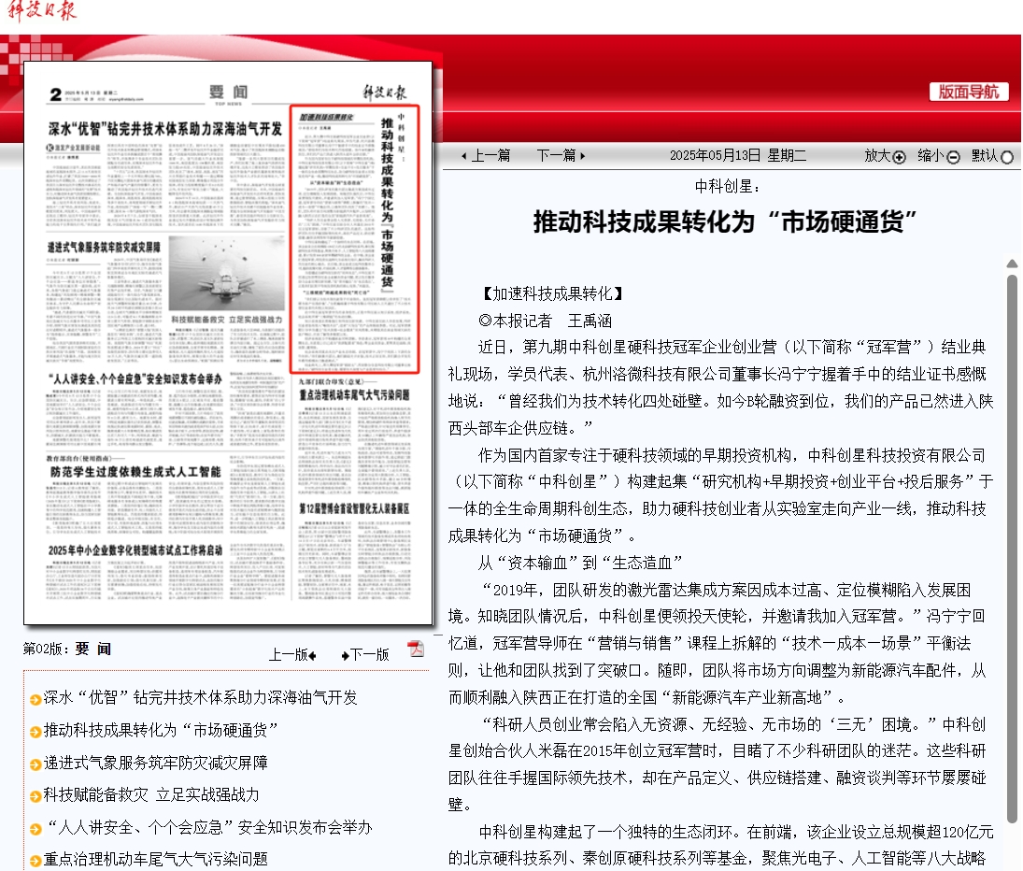Select the highlighted red-boxed article in page preview
This screenshot has height=871, width=1023.
(x=354, y=239)
